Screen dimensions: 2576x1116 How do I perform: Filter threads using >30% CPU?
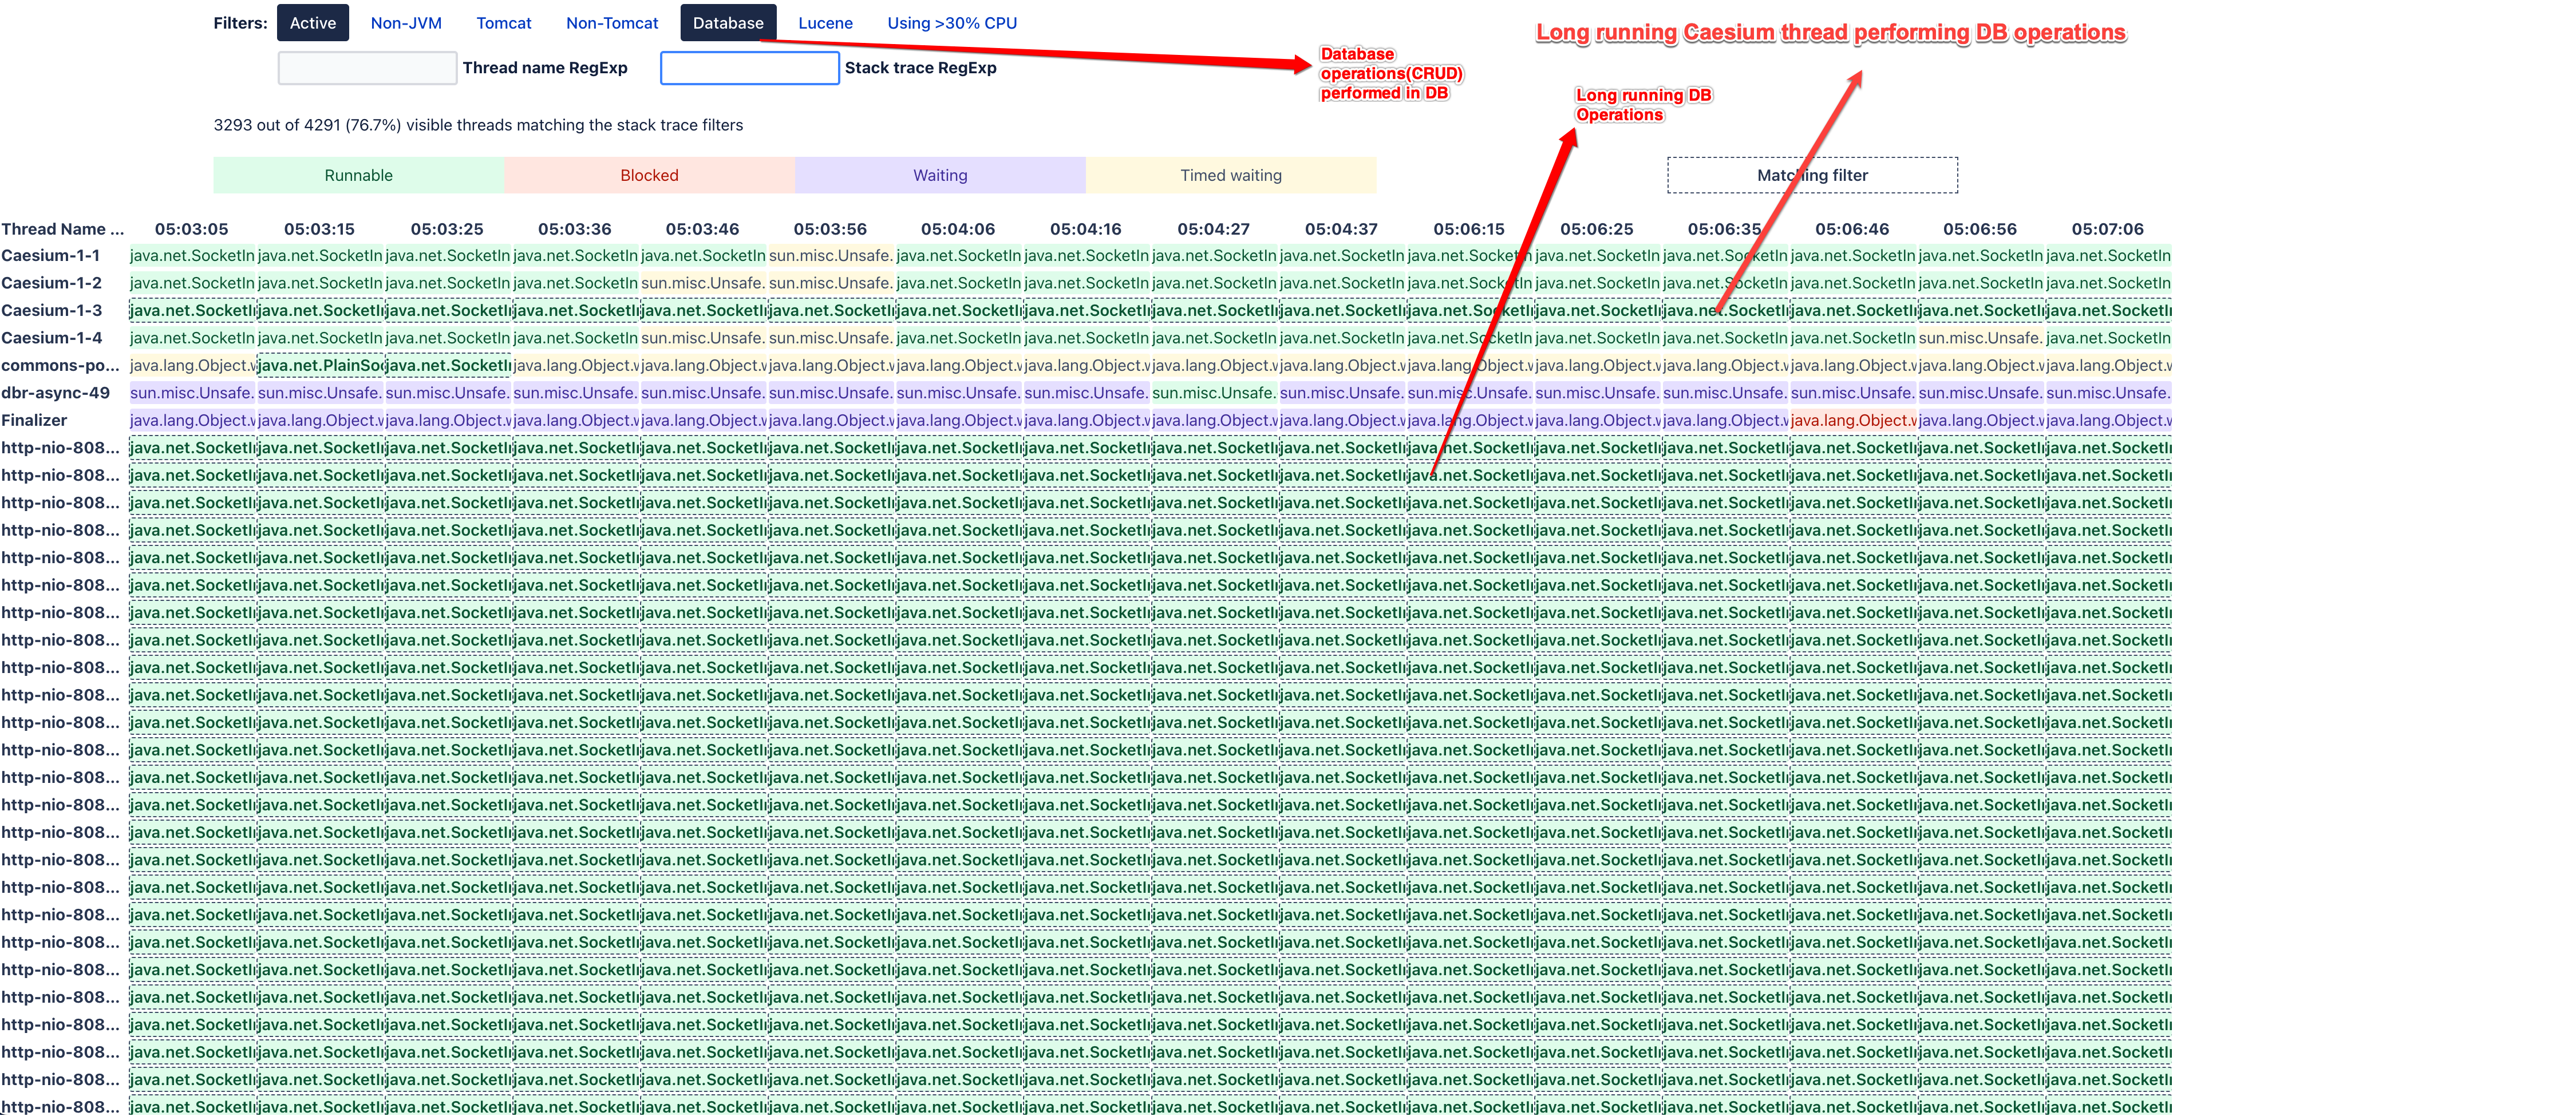click(x=951, y=23)
